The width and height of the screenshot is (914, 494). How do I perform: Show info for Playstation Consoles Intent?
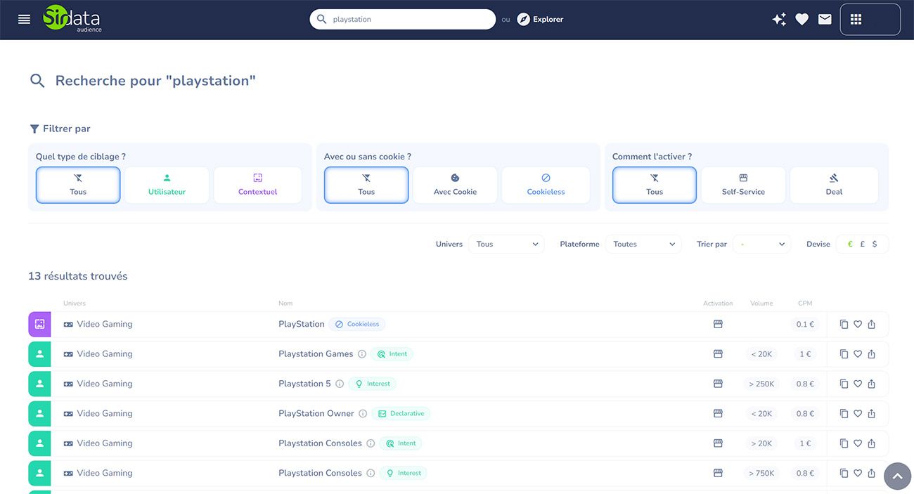(x=371, y=443)
